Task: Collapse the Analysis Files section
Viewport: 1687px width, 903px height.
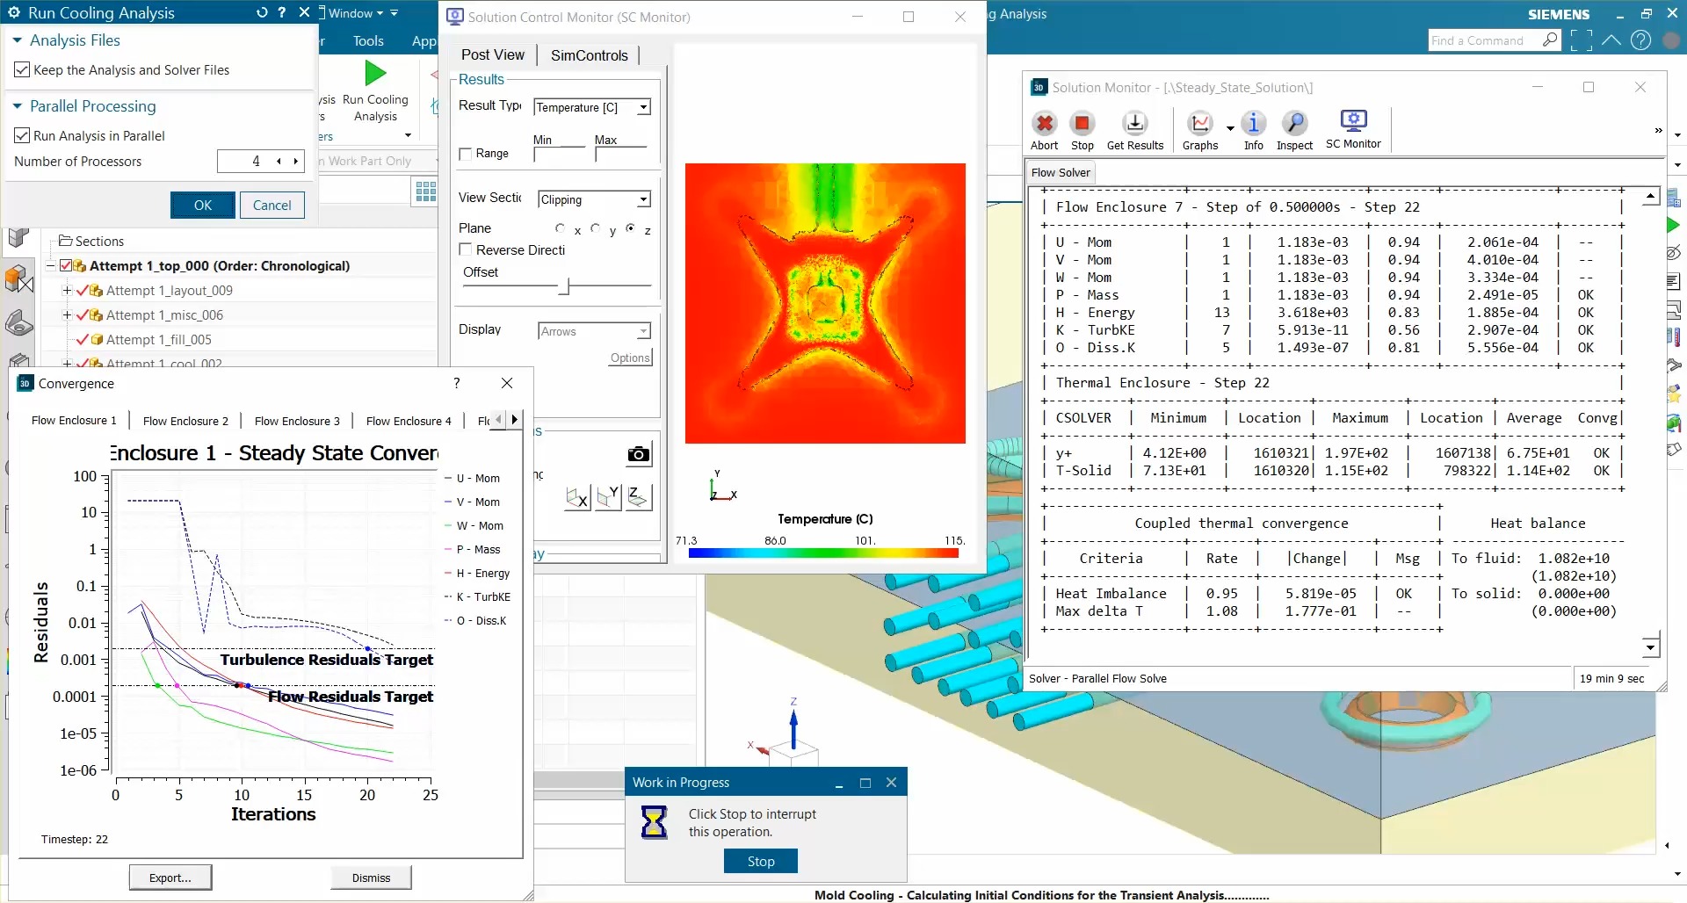Action: tap(17, 40)
